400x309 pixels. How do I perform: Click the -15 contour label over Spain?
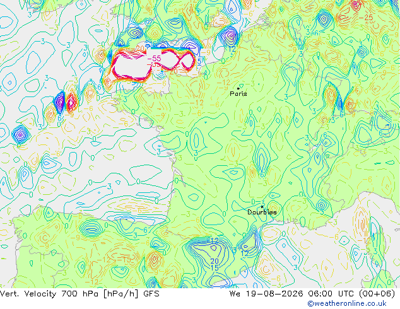coord(124,260)
